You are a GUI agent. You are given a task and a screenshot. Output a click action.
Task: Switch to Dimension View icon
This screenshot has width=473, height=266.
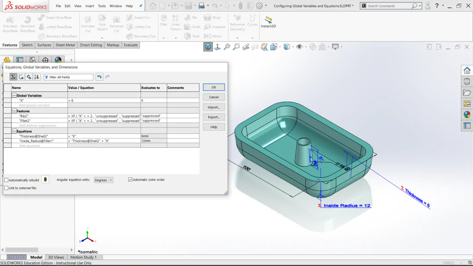click(x=29, y=77)
